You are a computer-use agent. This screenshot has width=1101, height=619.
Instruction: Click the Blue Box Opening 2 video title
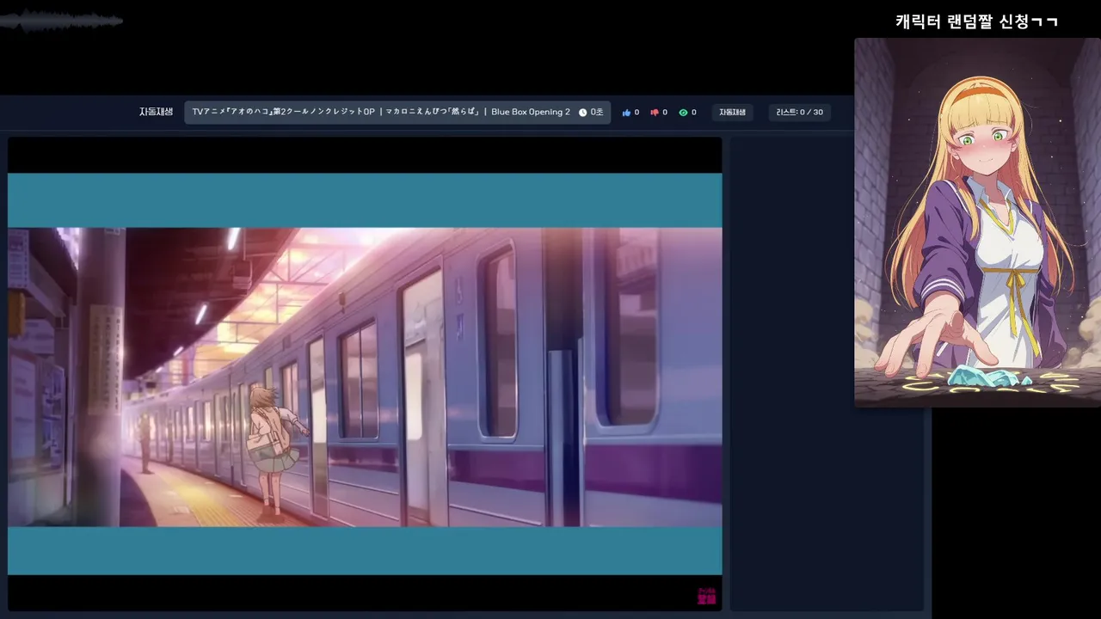pos(380,113)
